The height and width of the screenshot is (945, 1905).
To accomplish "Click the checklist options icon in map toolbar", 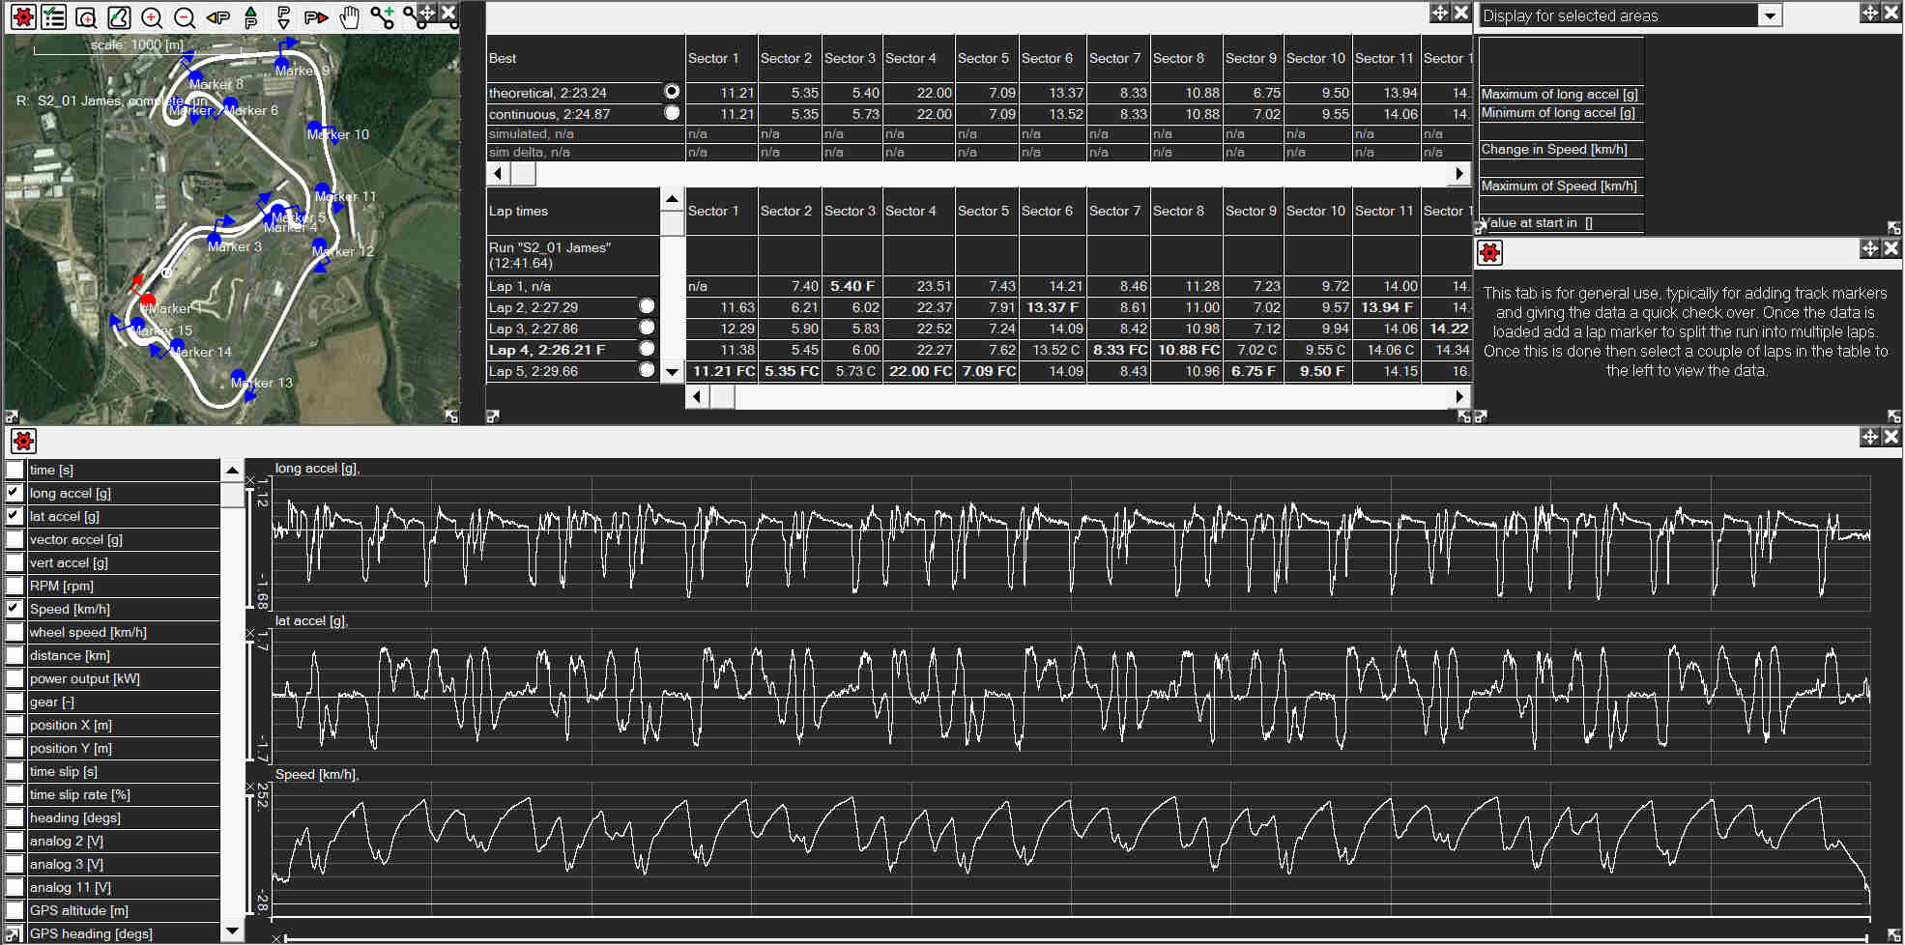I will [x=54, y=16].
